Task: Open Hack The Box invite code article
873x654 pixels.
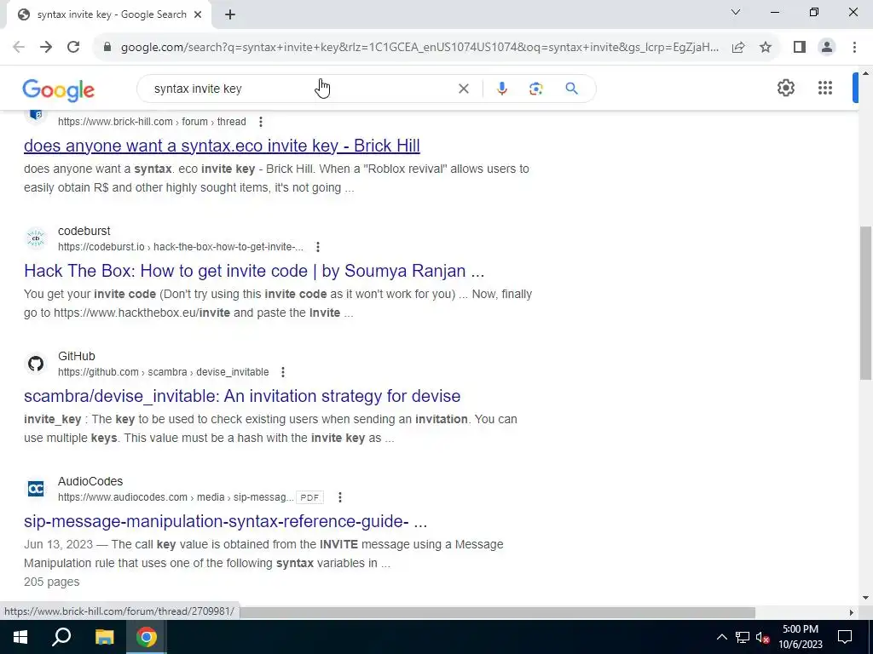Action: click(254, 271)
